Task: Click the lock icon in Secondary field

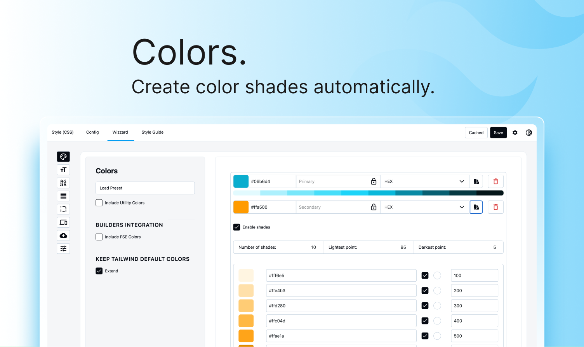Action: tap(374, 207)
